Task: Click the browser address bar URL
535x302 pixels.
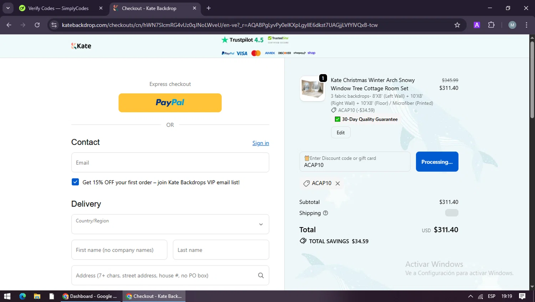Action: click(220, 25)
